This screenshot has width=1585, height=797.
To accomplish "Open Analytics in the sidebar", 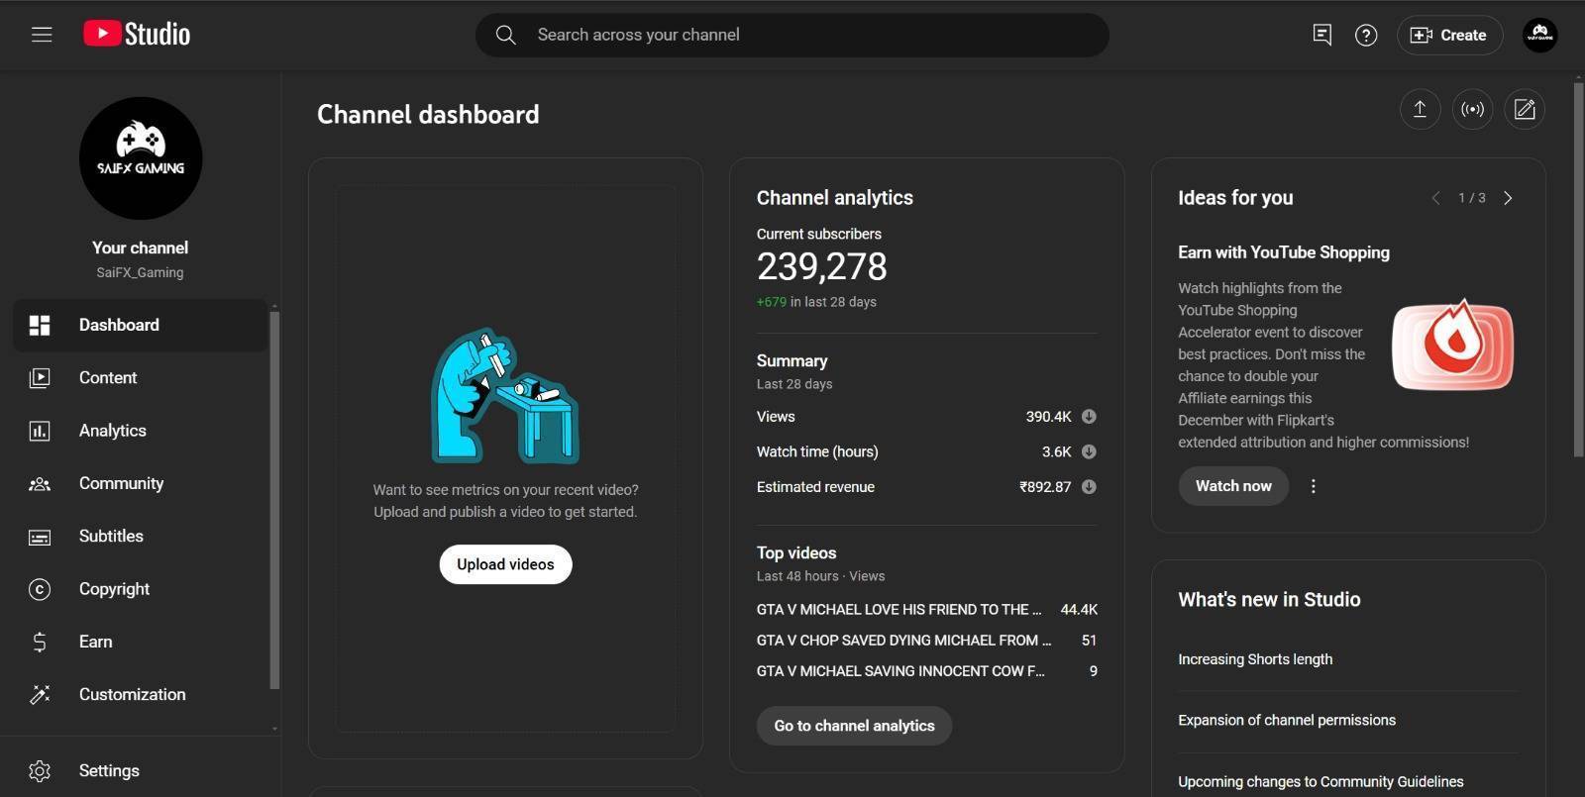I will pos(112,431).
